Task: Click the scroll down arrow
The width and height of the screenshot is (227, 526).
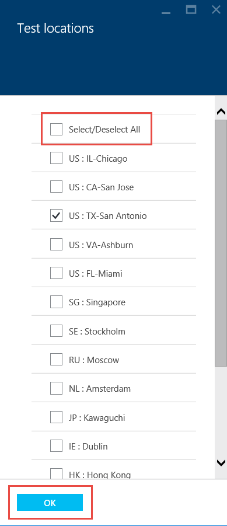Action: (x=221, y=463)
